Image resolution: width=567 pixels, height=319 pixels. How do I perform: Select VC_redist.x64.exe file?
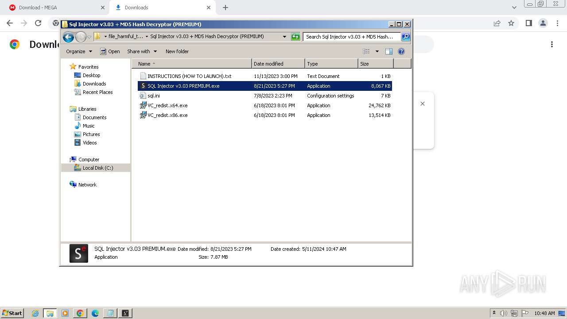tap(265, 105)
